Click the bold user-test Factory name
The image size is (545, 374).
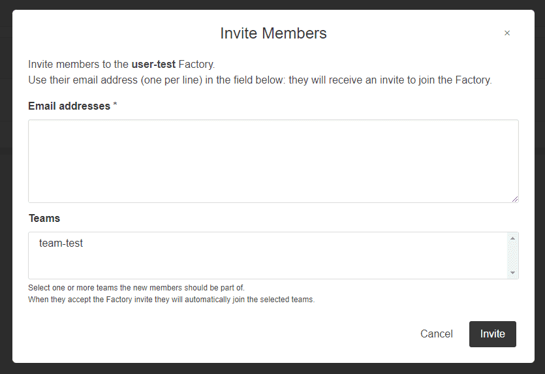click(153, 65)
